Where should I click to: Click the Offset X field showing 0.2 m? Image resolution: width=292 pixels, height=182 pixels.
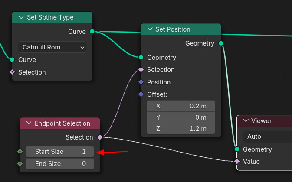(181, 106)
